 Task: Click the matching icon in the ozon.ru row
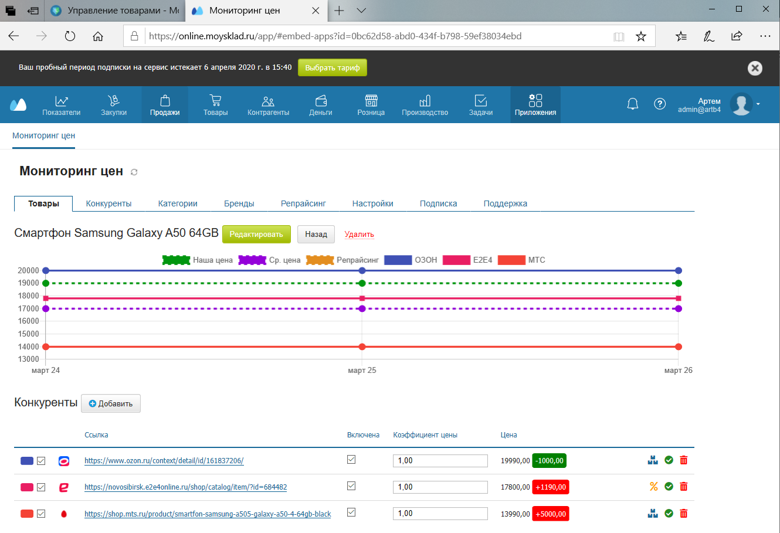point(653,460)
